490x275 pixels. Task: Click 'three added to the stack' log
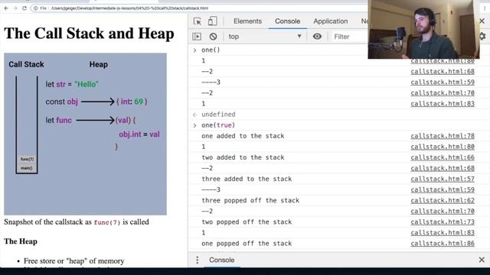[x=247, y=179]
